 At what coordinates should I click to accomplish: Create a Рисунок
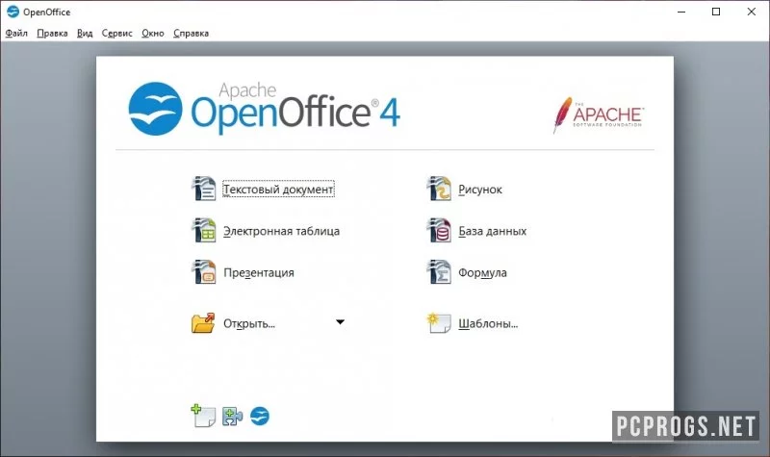(479, 189)
